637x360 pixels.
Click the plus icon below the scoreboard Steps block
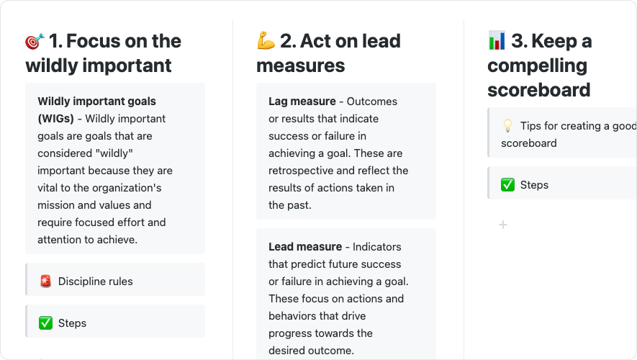click(x=503, y=225)
